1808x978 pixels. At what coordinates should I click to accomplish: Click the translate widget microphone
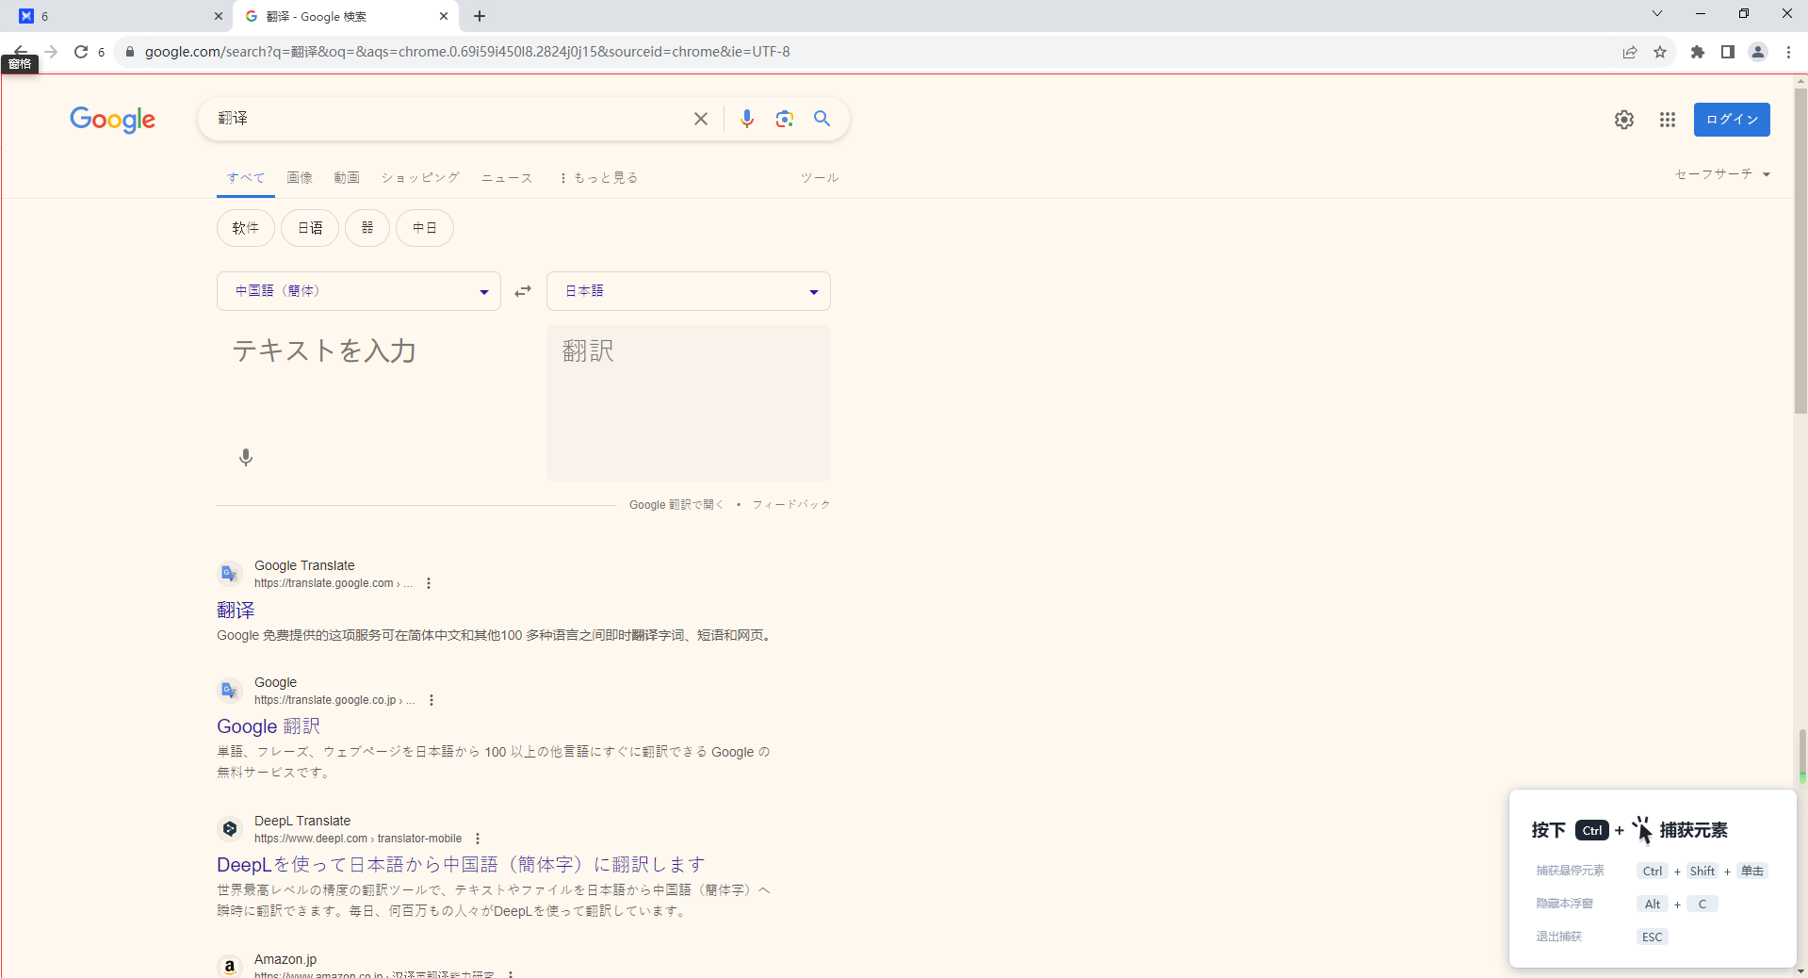[245, 457]
